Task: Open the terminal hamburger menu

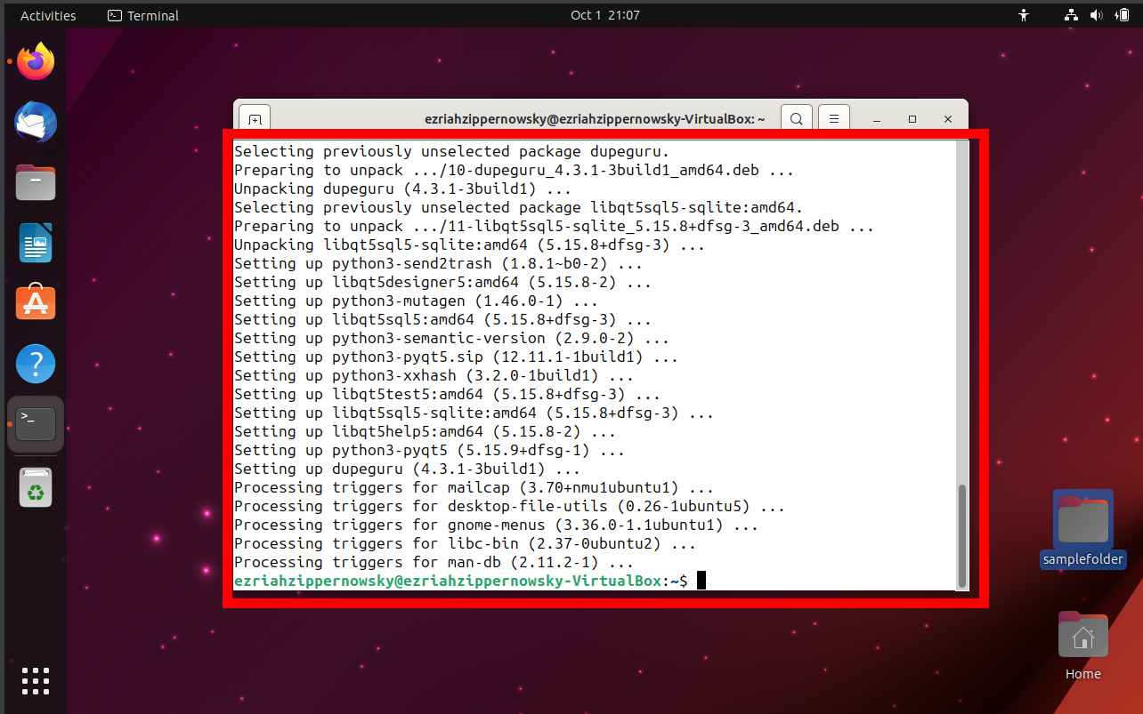Action: pyautogui.click(x=833, y=117)
